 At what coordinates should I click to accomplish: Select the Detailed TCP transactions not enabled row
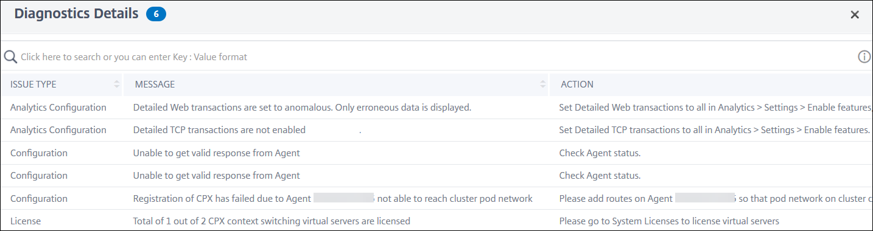point(436,130)
